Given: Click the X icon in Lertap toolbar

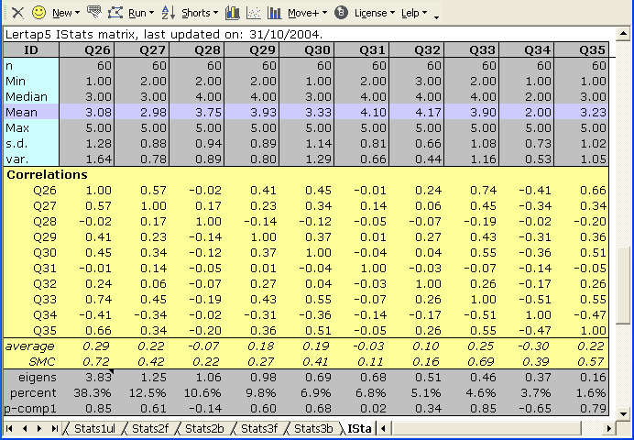Looking at the screenshot, I should (x=17, y=13).
